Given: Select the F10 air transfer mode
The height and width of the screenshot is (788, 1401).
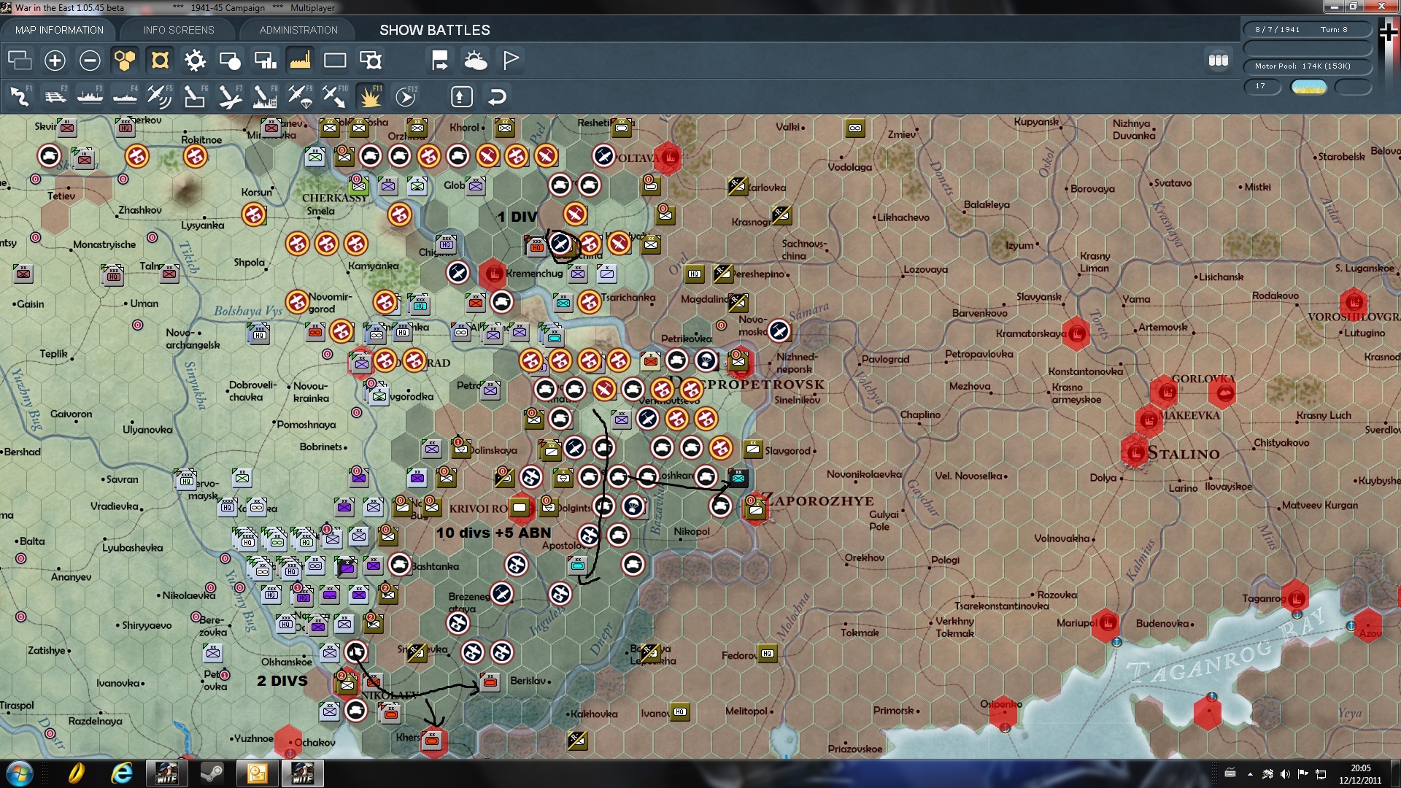Looking at the screenshot, I should tap(335, 96).
